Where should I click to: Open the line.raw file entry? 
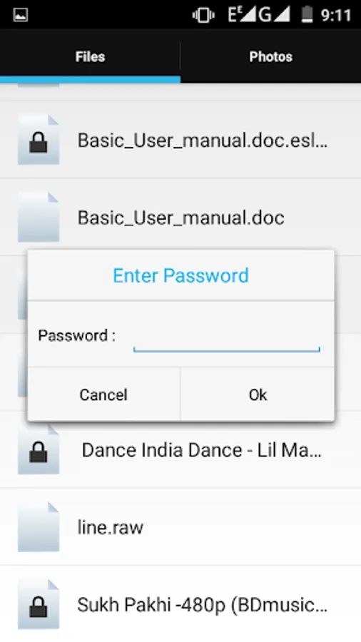tap(180, 527)
